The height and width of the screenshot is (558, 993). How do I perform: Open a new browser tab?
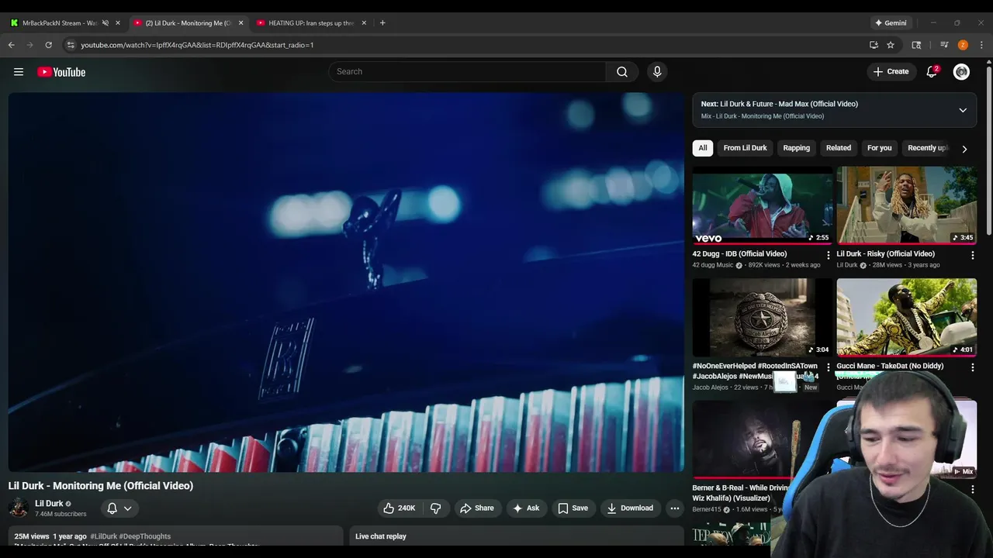tap(382, 22)
